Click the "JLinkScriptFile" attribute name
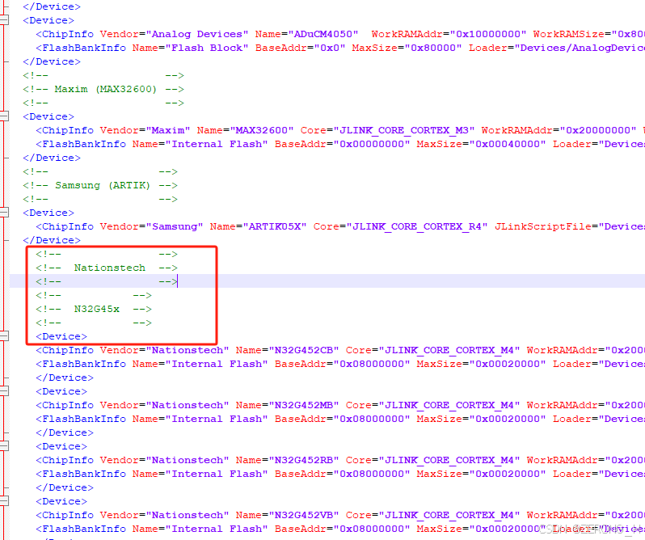Screen dimensions: 645x540 543,226
